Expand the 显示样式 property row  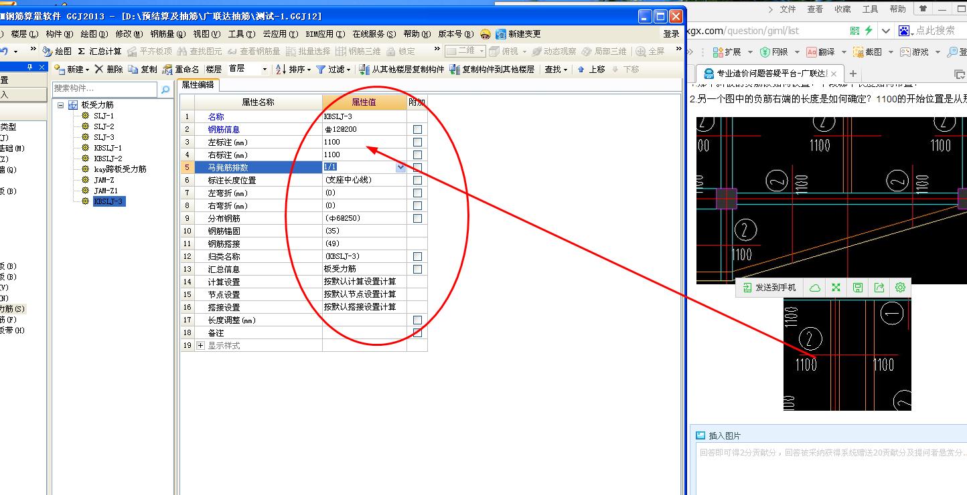pos(200,346)
